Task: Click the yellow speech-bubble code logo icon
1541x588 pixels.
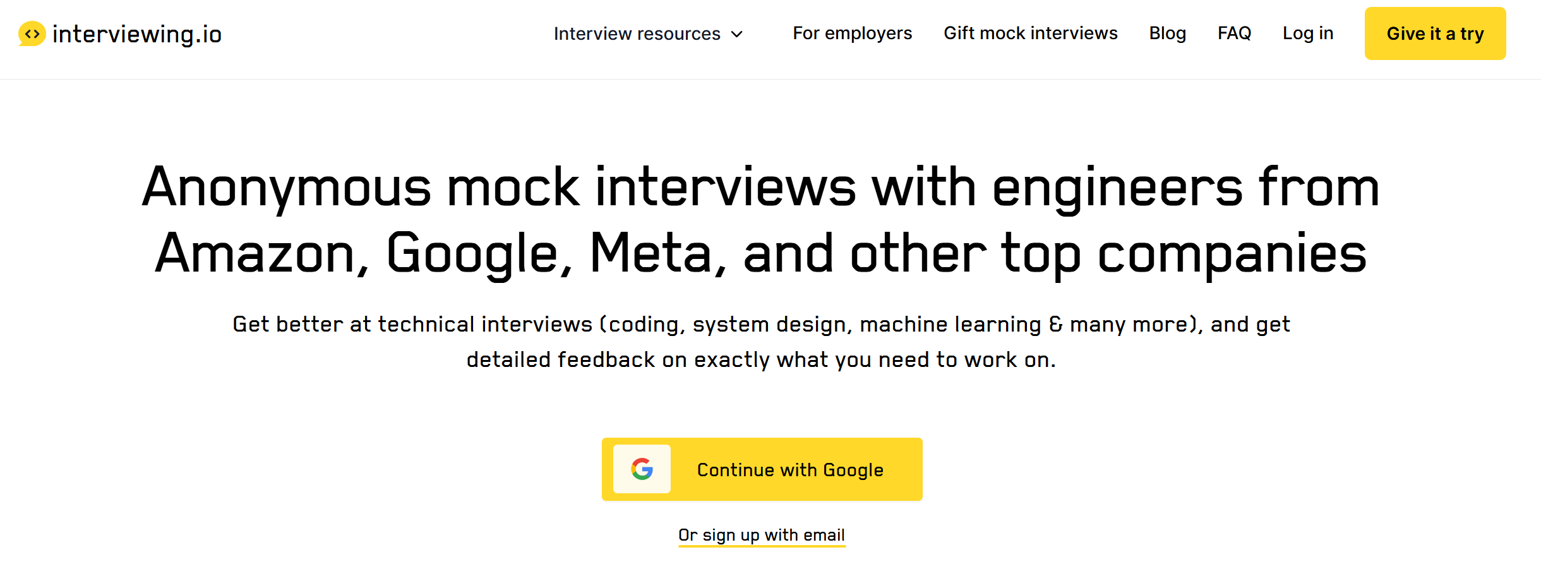Action: tap(32, 33)
